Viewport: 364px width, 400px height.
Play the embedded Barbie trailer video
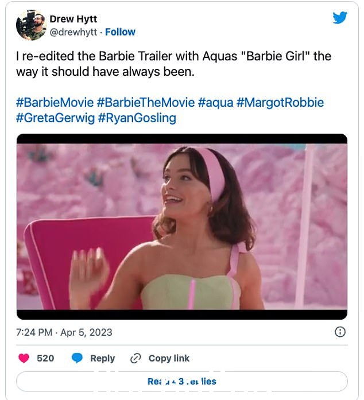(x=182, y=227)
